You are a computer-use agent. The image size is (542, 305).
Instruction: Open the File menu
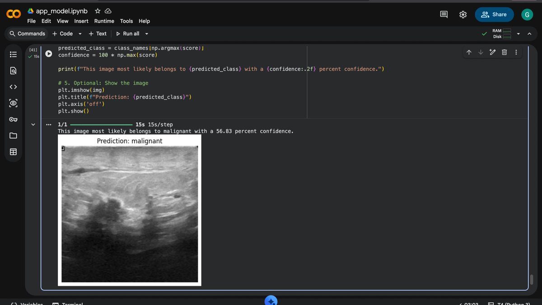(x=32, y=21)
